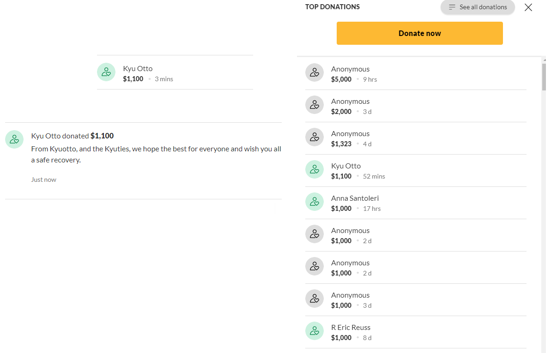The height and width of the screenshot is (353, 551).
Task: Click the Anonymous $1,000 donation from 3 d
Action: [416, 300]
